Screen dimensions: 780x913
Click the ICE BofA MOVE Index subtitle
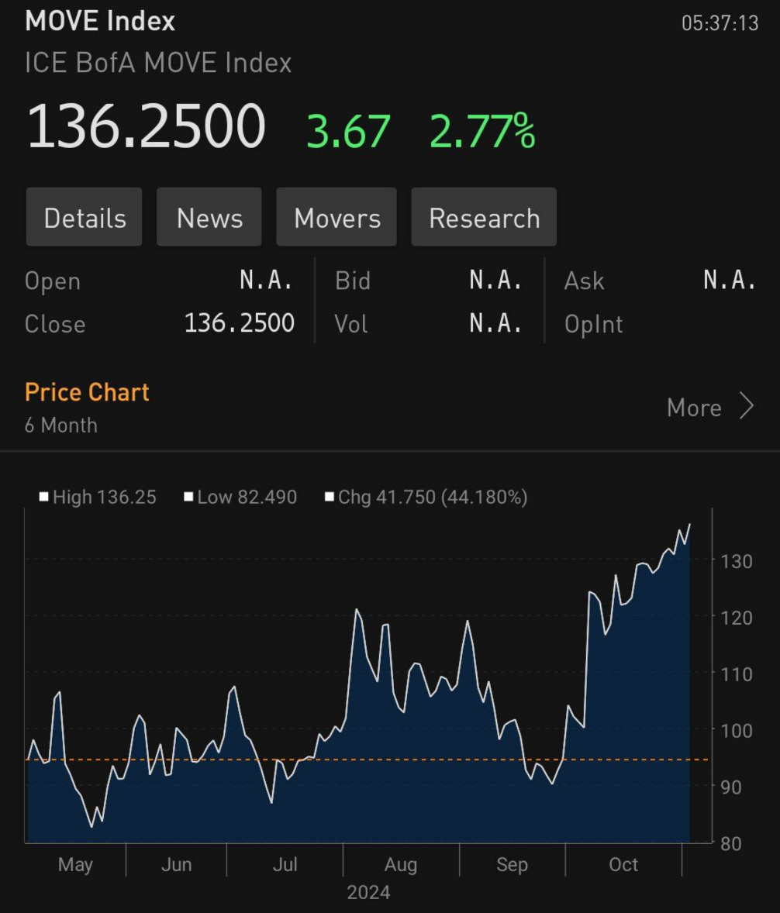[158, 62]
